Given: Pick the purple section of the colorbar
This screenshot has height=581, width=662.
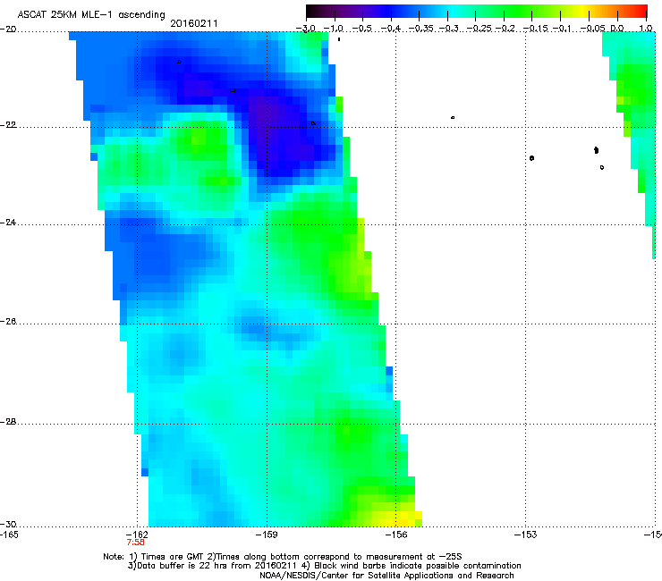Looking at the screenshot, I should point(354,11).
